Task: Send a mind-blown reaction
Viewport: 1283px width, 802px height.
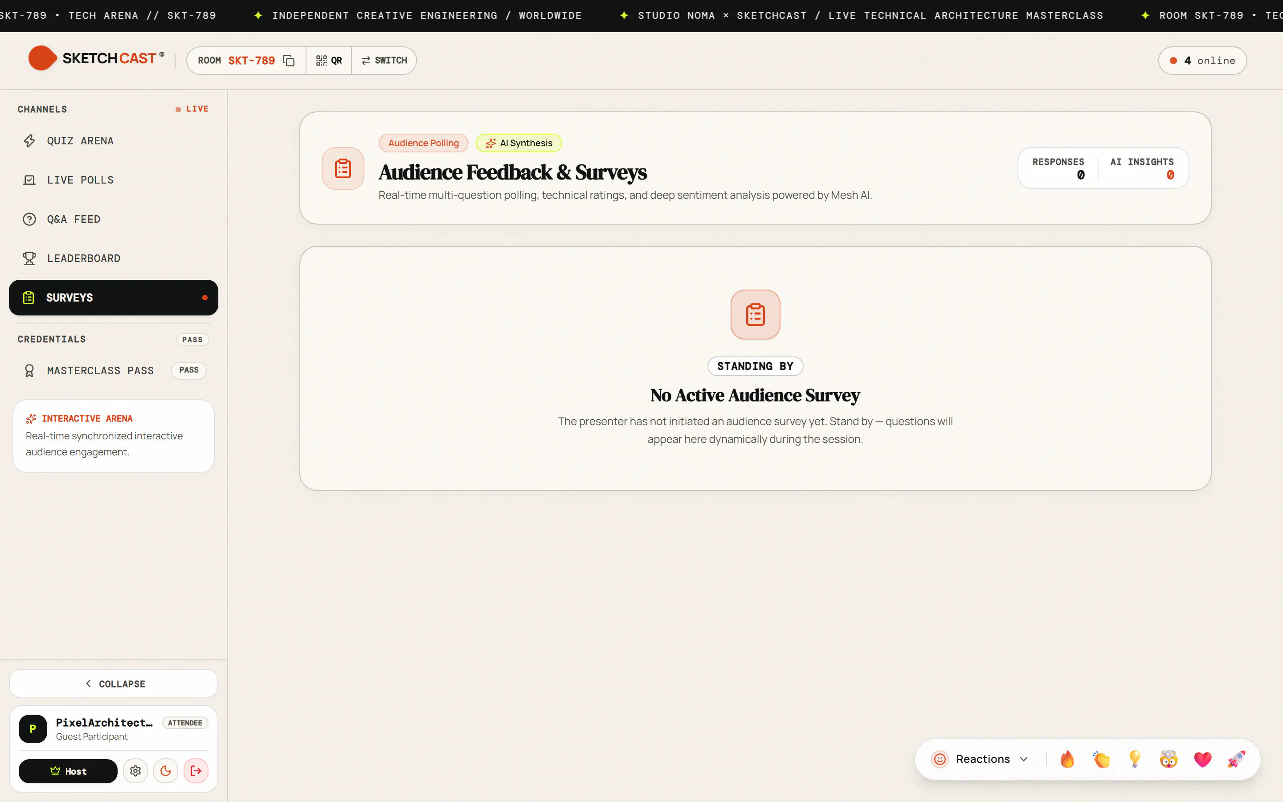Action: point(1169,759)
